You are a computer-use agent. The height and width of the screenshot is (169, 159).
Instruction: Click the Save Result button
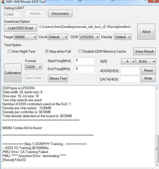(x=145, y=51)
